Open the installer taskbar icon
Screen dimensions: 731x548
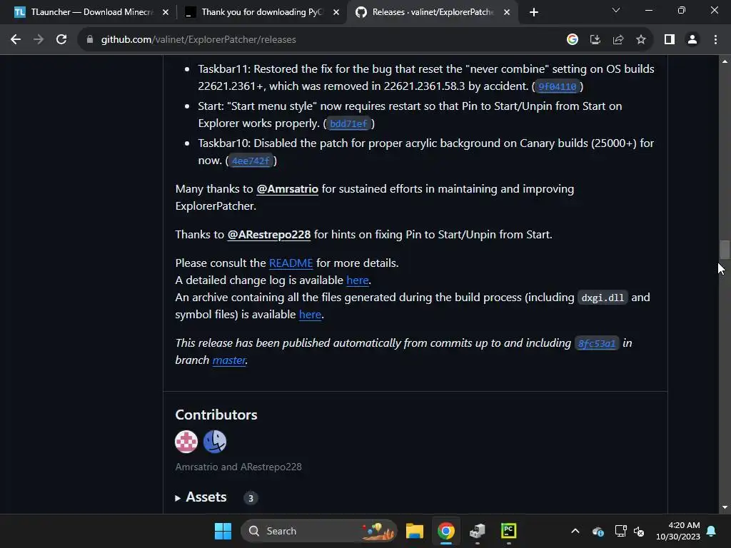pos(478,531)
